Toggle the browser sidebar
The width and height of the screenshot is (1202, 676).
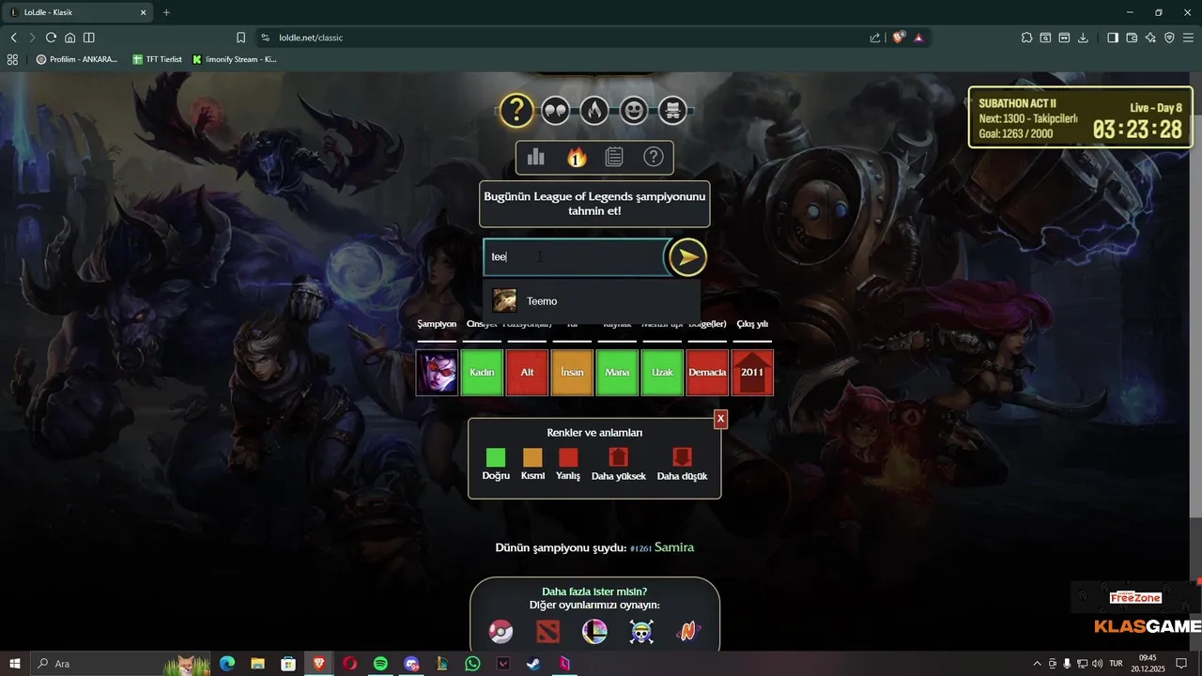[x=1113, y=38]
